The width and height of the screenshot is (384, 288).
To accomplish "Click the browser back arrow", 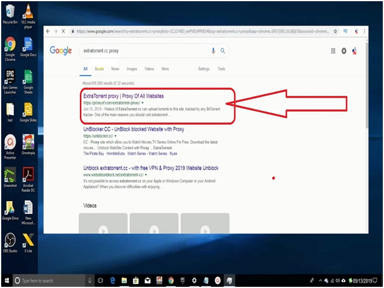I will click(x=48, y=32).
